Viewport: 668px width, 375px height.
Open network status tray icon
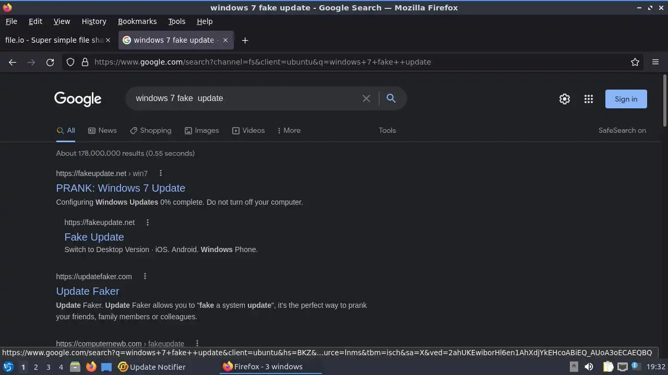(622, 367)
